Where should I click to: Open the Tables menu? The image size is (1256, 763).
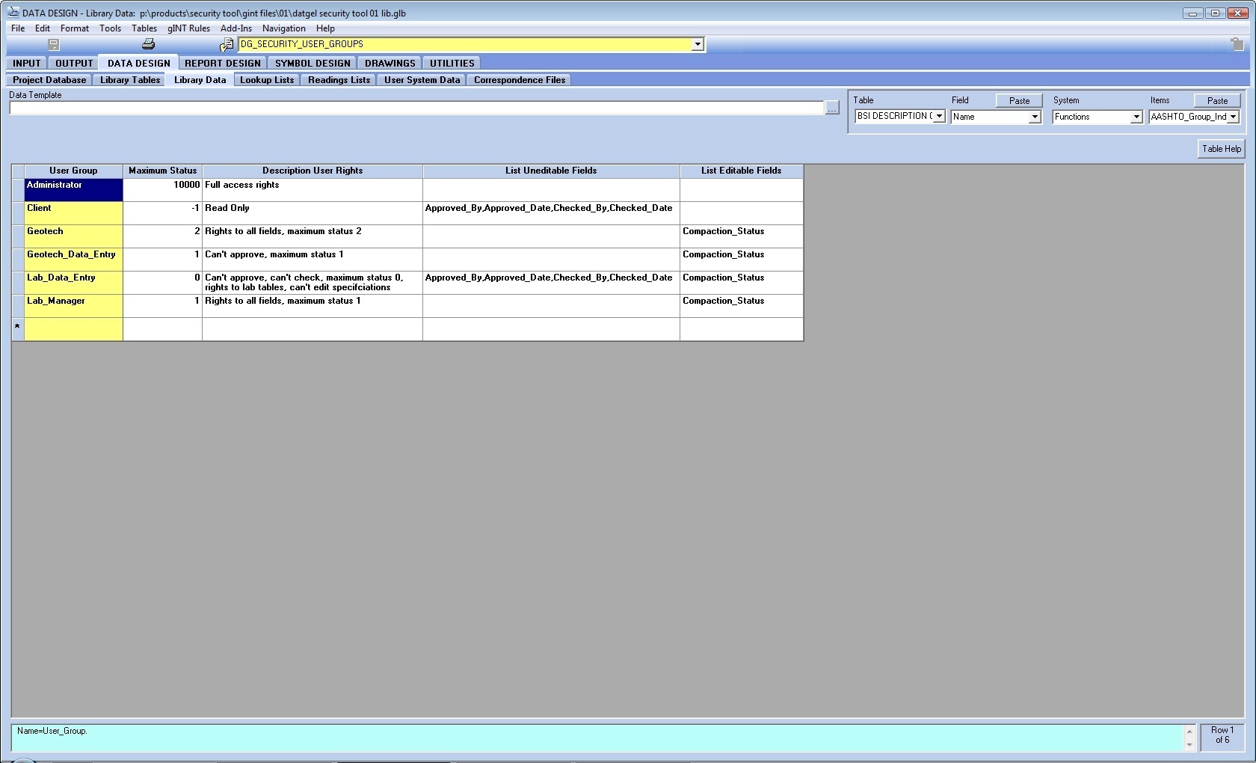144,28
